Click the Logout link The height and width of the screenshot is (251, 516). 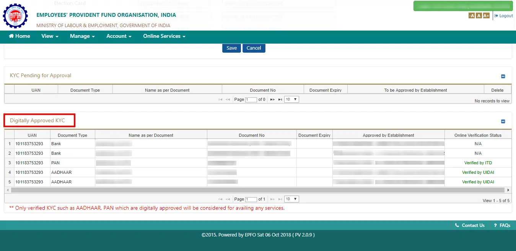coord(504,16)
